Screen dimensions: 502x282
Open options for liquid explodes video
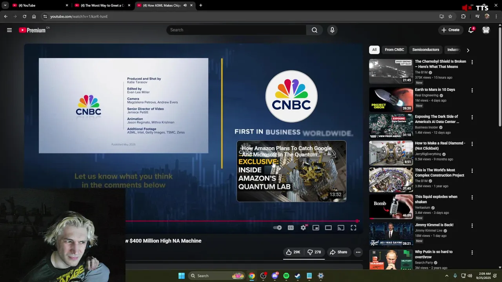[x=472, y=197]
